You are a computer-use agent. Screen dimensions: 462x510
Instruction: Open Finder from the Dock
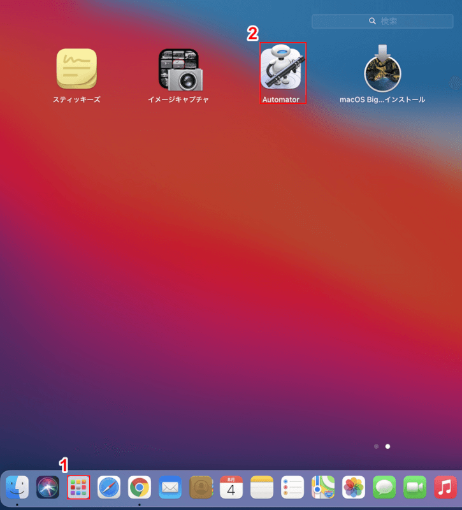pos(17,487)
